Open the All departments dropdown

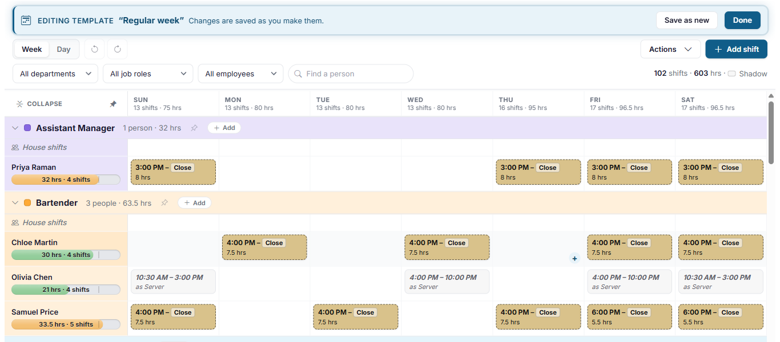tap(55, 74)
